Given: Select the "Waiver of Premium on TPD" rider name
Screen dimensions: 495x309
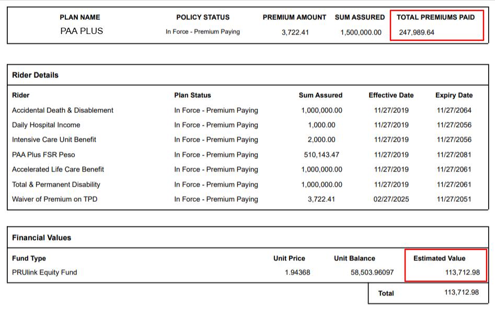Looking at the screenshot, I should click(x=54, y=199).
